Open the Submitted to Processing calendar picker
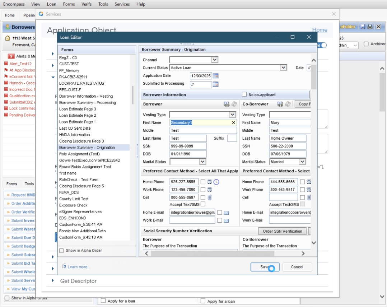387x307 pixels. (215, 84)
